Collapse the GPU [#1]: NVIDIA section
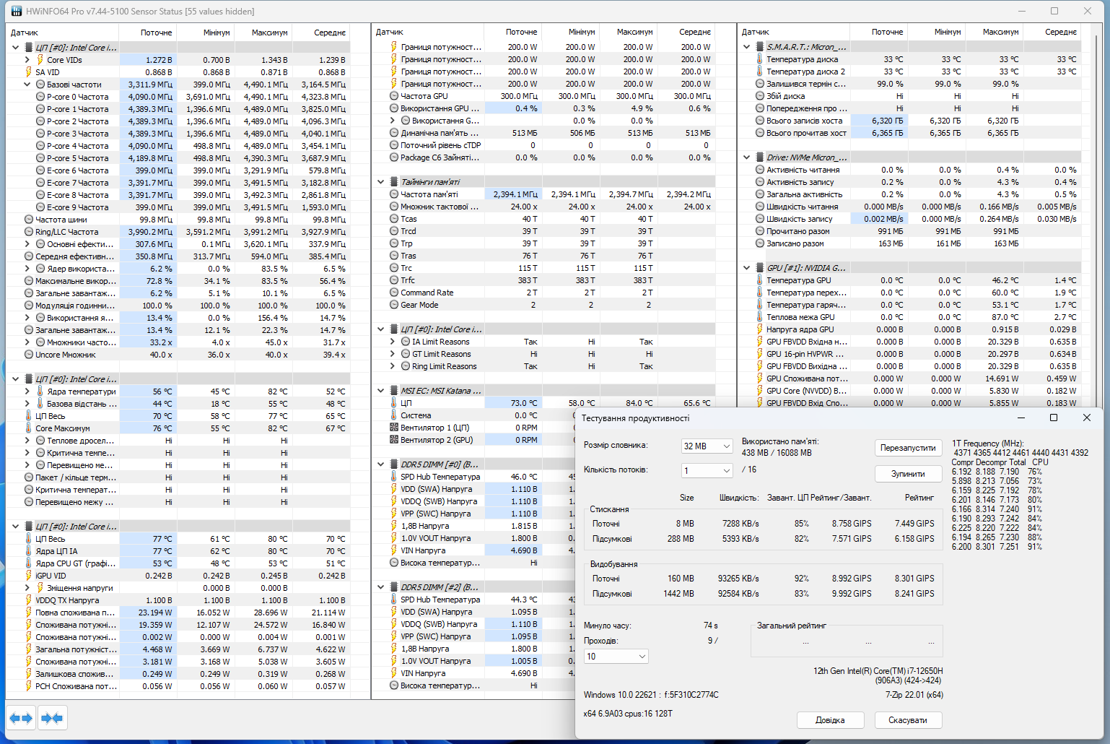 tap(746, 268)
